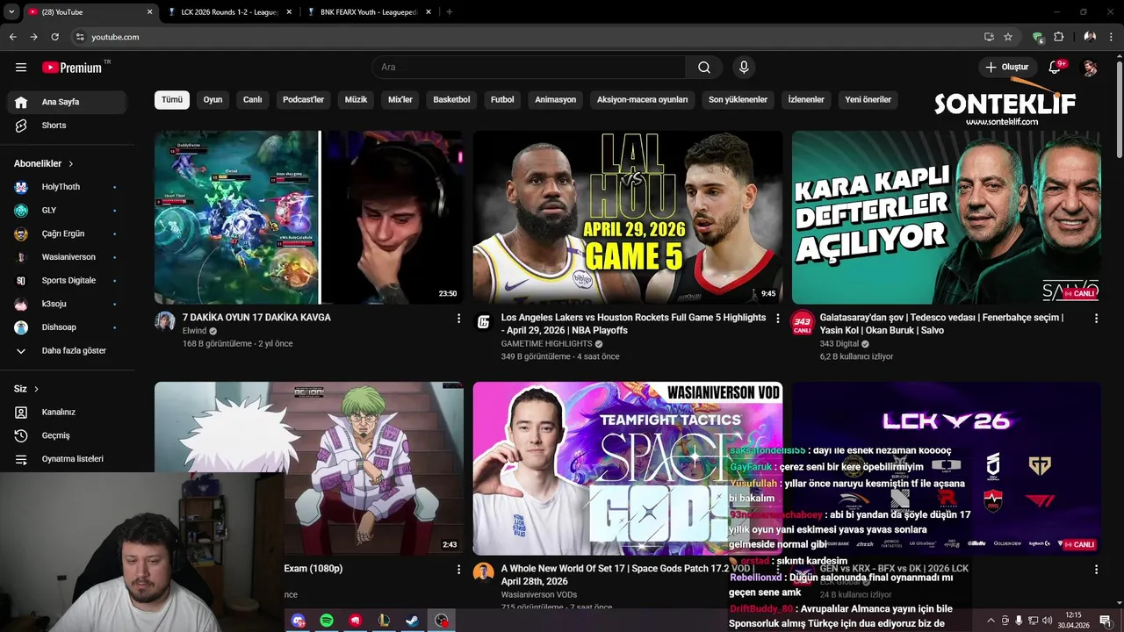Image resolution: width=1124 pixels, height=632 pixels.
Task: Open the Oluştur create button
Action: point(1006,67)
